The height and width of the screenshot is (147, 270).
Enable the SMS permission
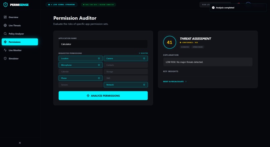pyautogui.click(x=126, y=78)
